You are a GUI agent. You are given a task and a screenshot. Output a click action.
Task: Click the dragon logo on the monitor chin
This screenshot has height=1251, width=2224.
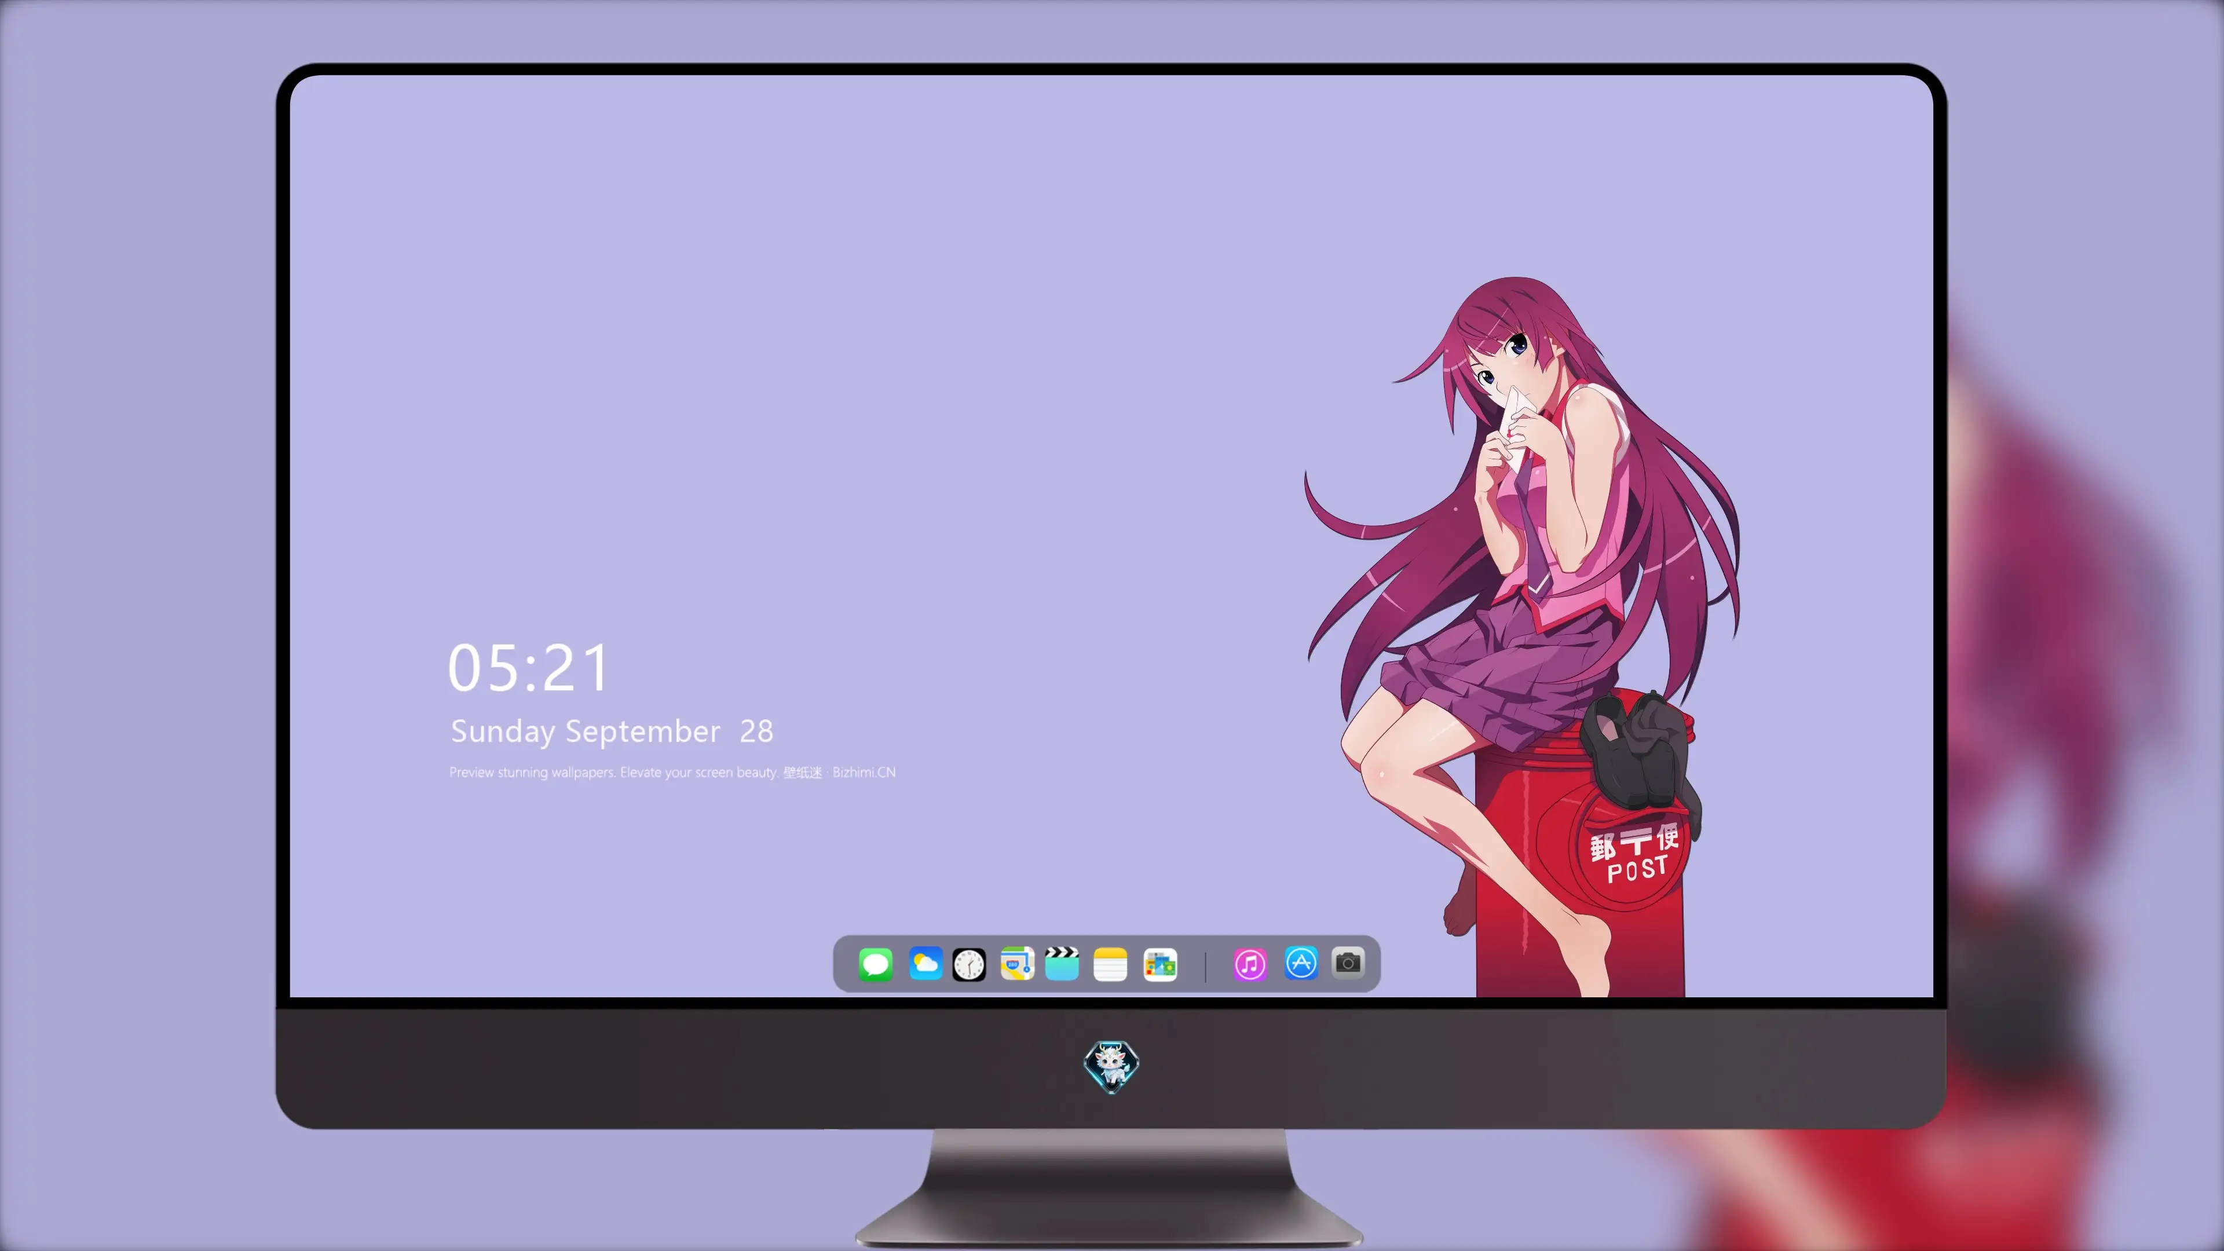click(1111, 1066)
